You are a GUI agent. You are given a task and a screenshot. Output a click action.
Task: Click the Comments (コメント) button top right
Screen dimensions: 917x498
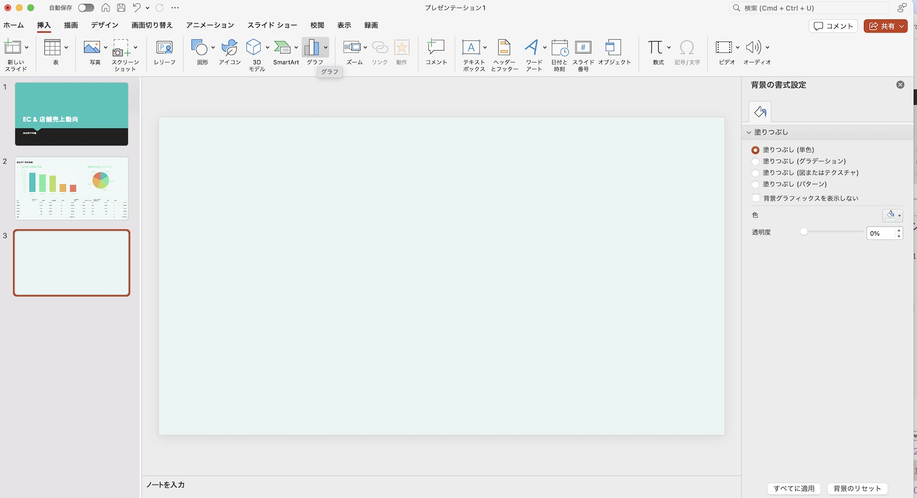[x=833, y=26]
